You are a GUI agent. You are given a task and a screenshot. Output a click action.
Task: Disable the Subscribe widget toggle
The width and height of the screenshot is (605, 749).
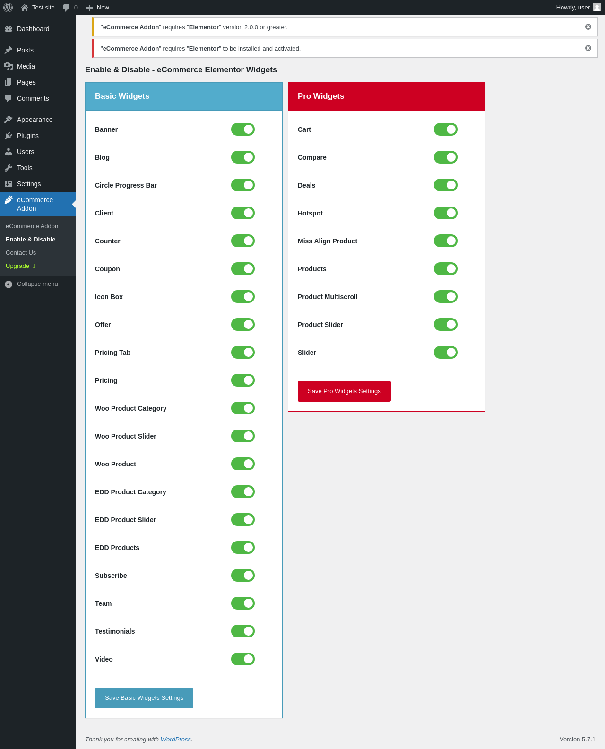(x=243, y=576)
